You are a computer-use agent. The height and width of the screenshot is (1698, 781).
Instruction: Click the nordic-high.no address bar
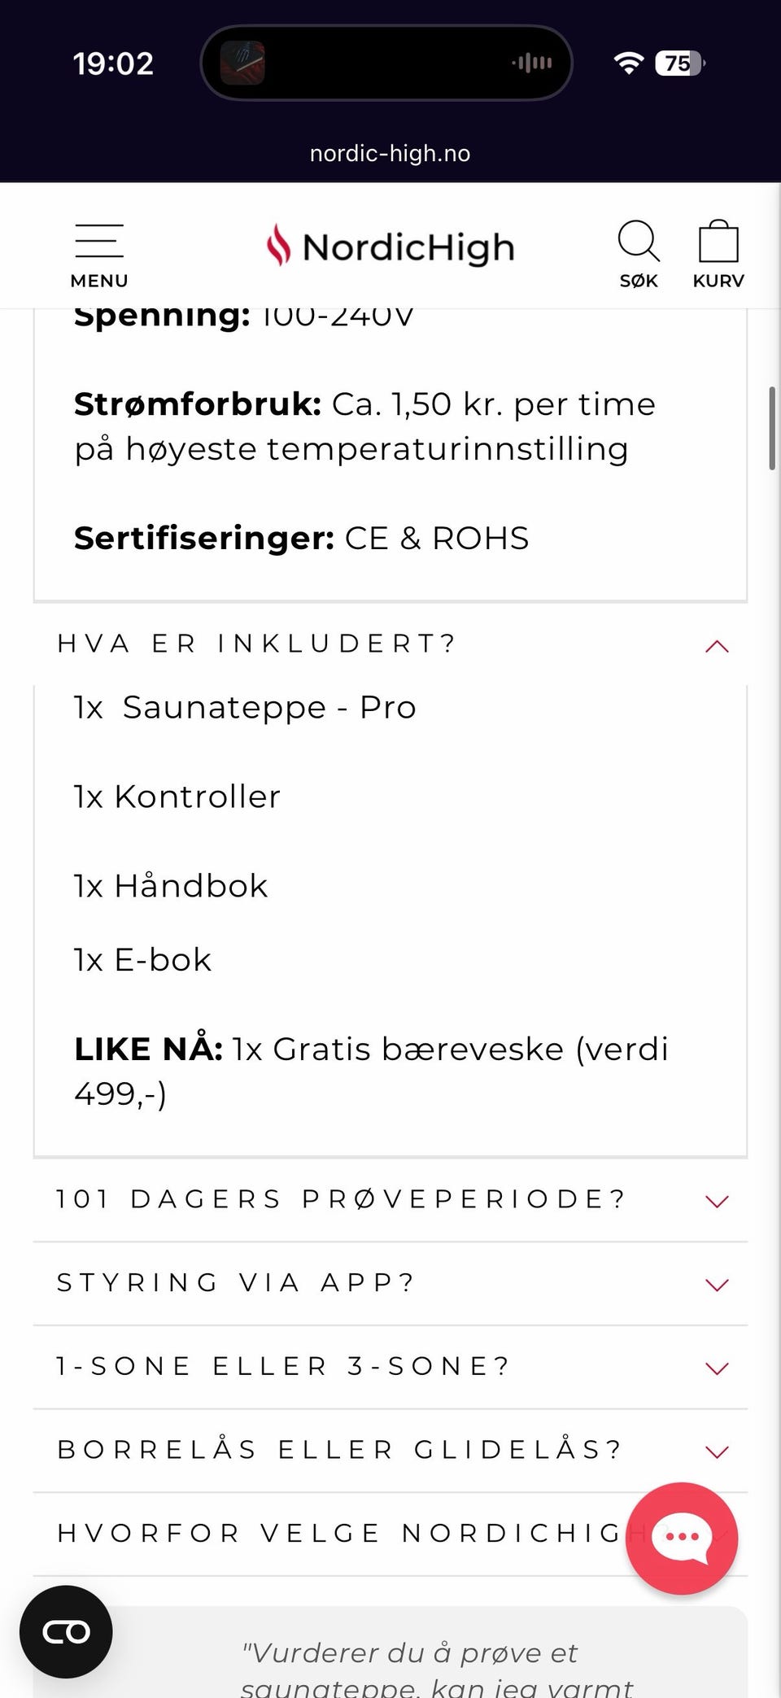(x=390, y=153)
